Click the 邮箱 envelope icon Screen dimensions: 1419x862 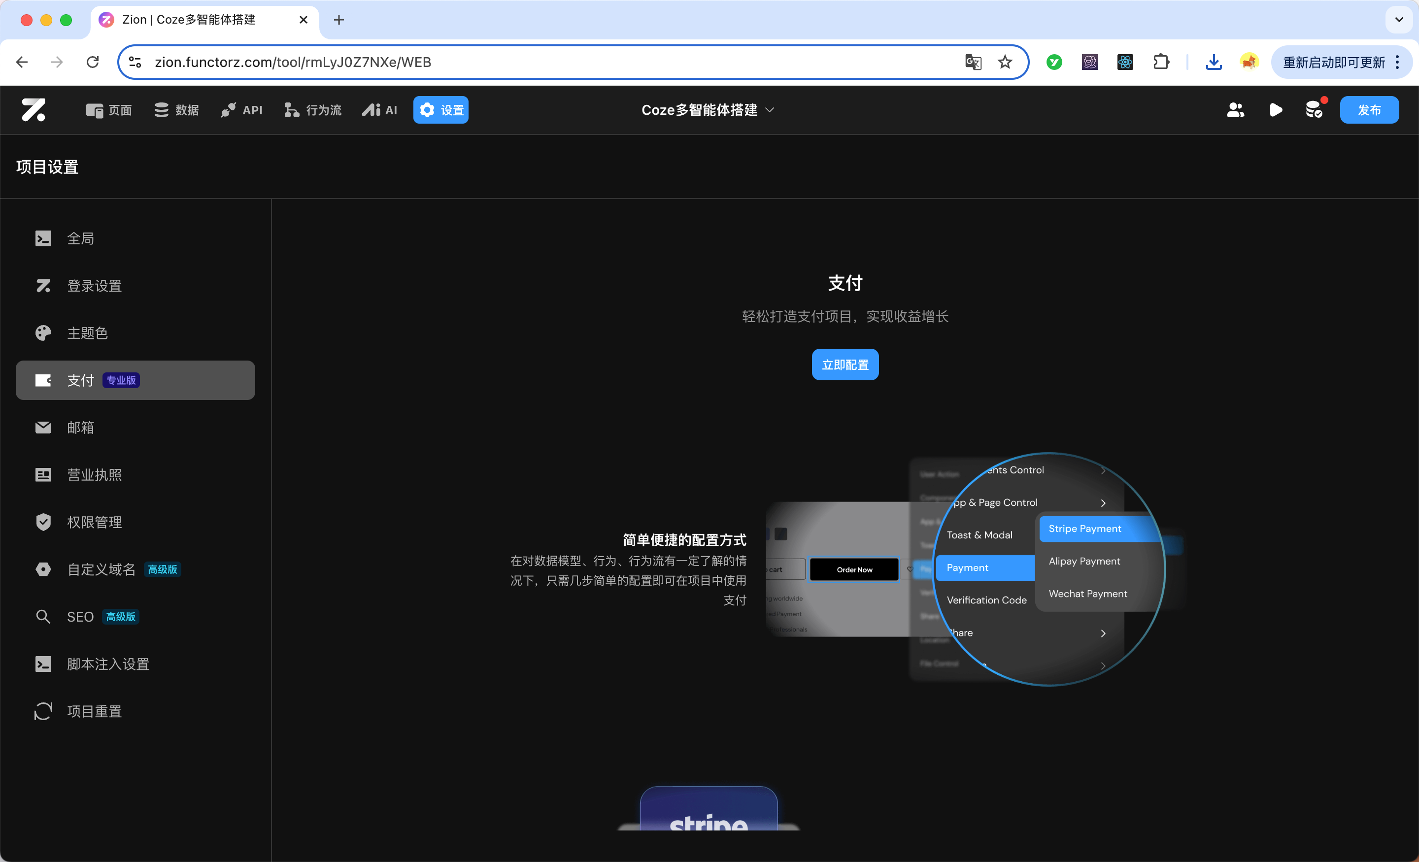coord(43,427)
